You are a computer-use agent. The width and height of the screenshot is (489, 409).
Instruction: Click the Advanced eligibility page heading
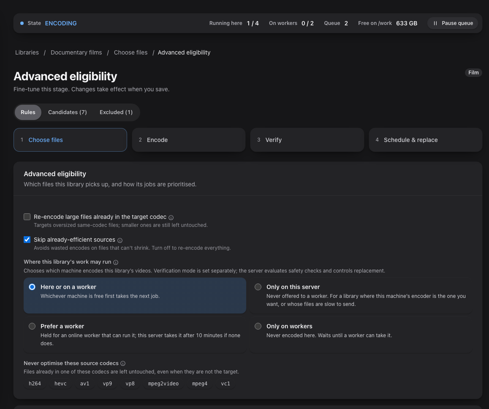pos(65,76)
